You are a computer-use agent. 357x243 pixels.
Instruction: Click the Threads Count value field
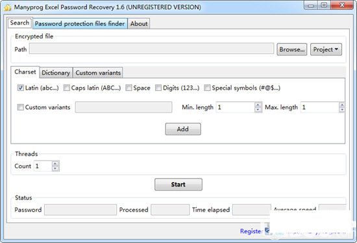[x=43, y=166]
